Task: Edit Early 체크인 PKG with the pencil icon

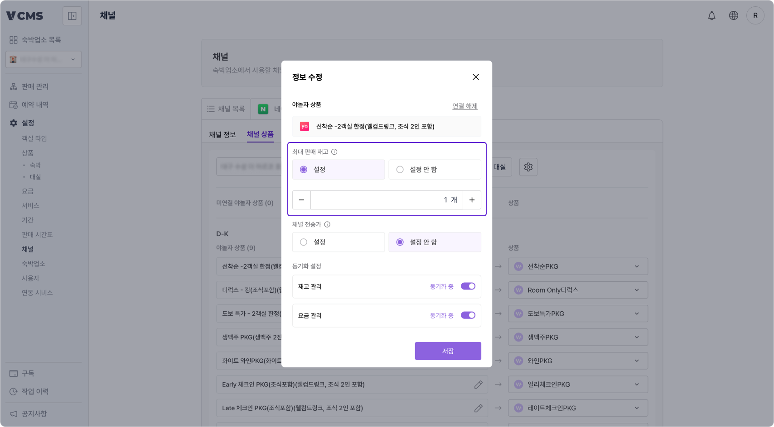Action: pos(478,384)
